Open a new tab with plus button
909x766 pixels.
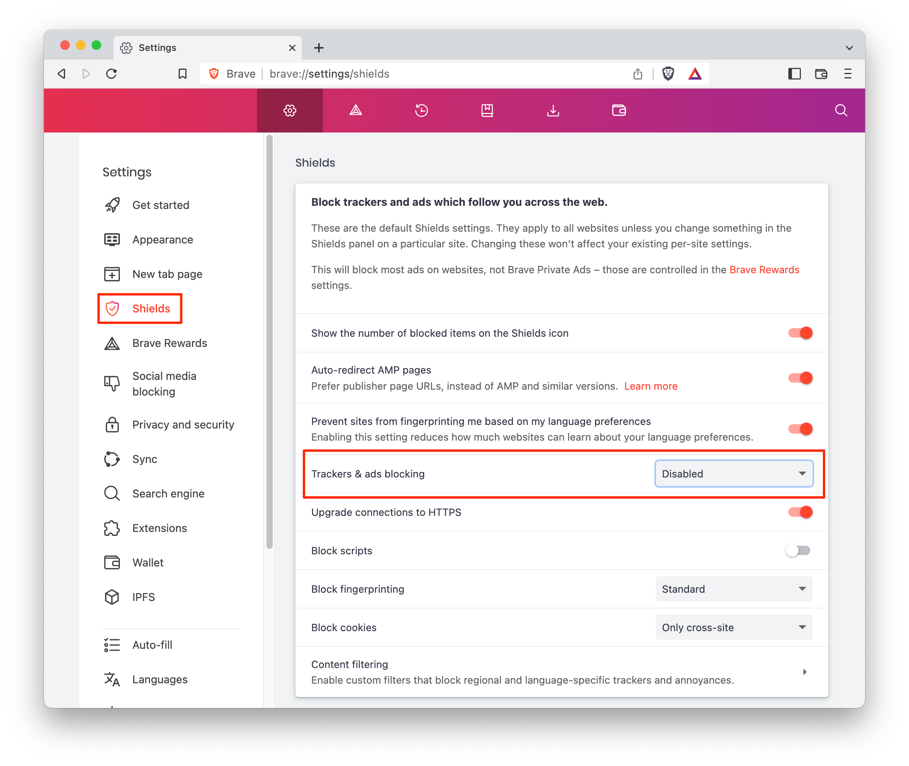[319, 48]
